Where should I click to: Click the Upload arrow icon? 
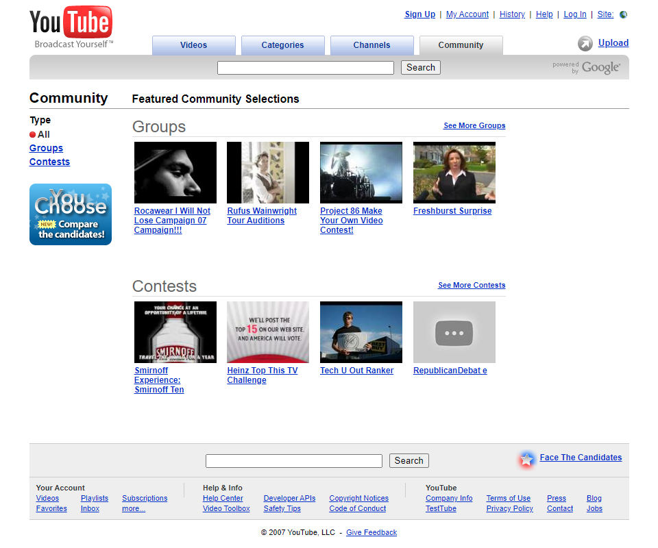click(x=585, y=44)
